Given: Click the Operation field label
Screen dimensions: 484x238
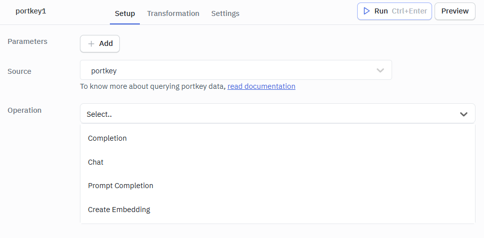Looking at the screenshot, I should coord(24,110).
